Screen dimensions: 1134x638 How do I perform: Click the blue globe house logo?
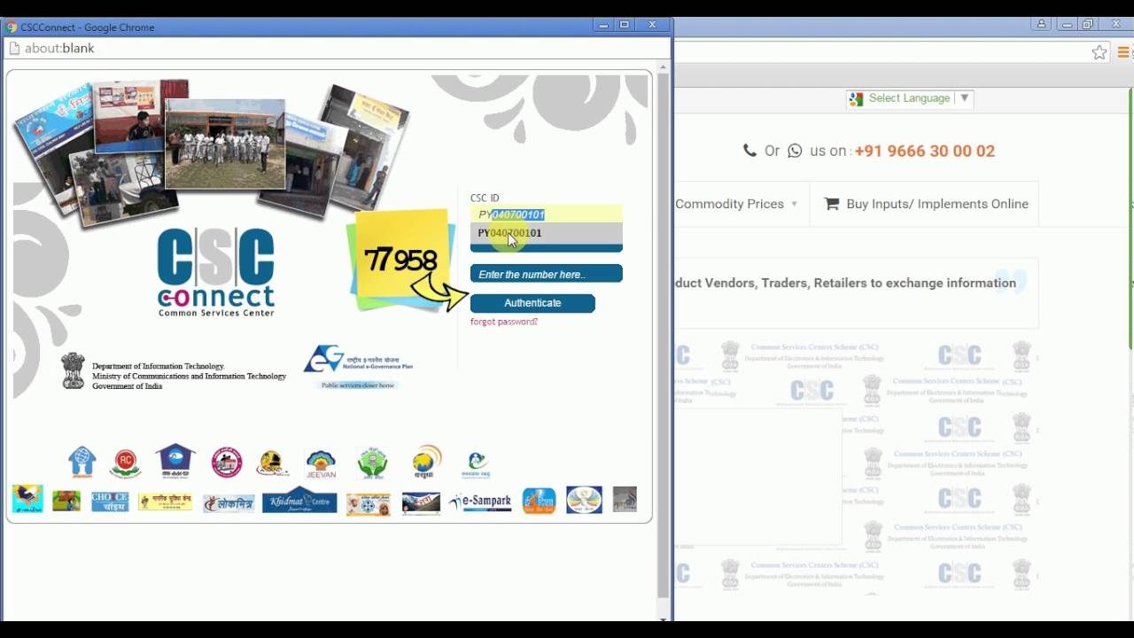(x=82, y=462)
